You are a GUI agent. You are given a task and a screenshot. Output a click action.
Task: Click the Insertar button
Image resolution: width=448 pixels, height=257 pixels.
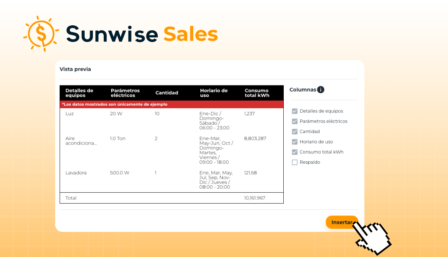click(342, 222)
